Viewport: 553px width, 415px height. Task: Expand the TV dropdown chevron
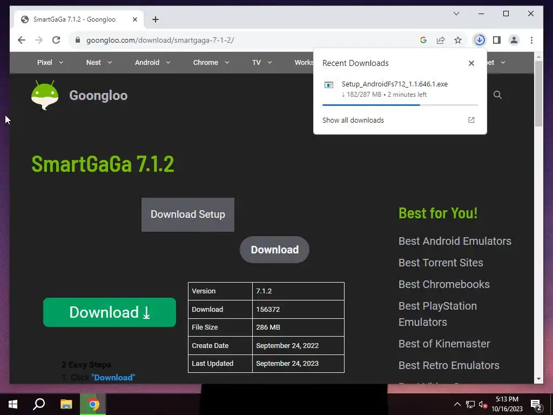pos(269,63)
